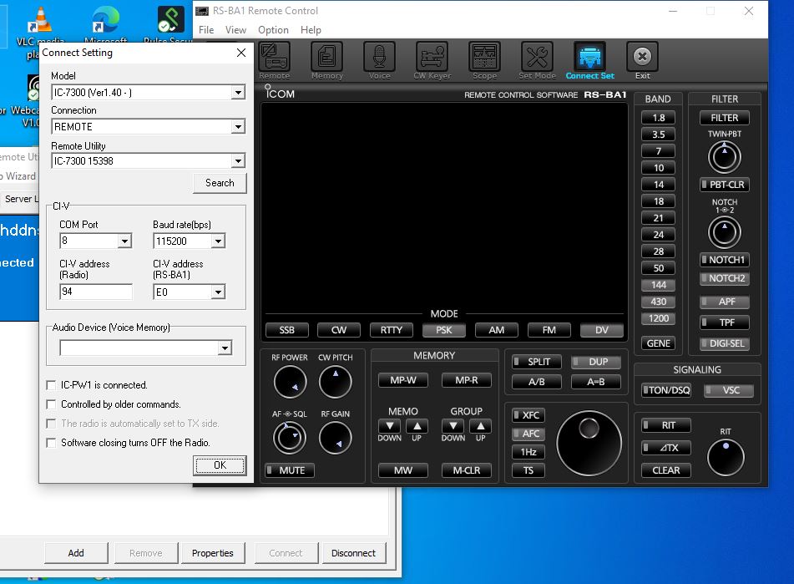Open the Set Mode tools icon
794x584 pixels.
coord(538,61)
